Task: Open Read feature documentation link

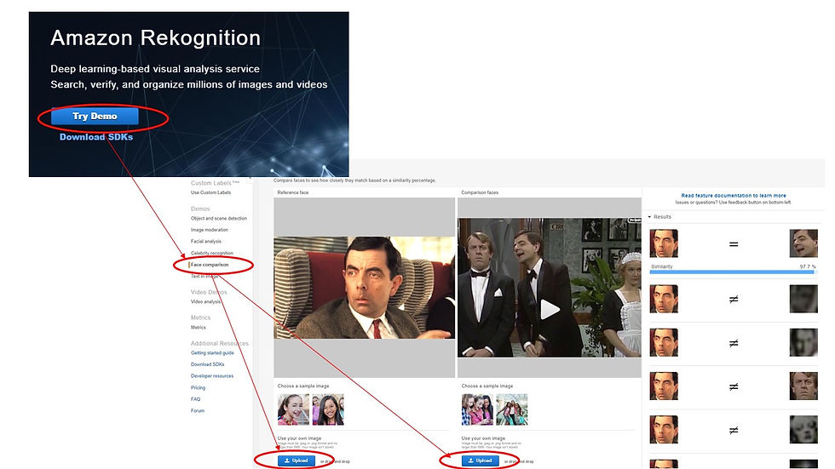Action: click(734, 196)
